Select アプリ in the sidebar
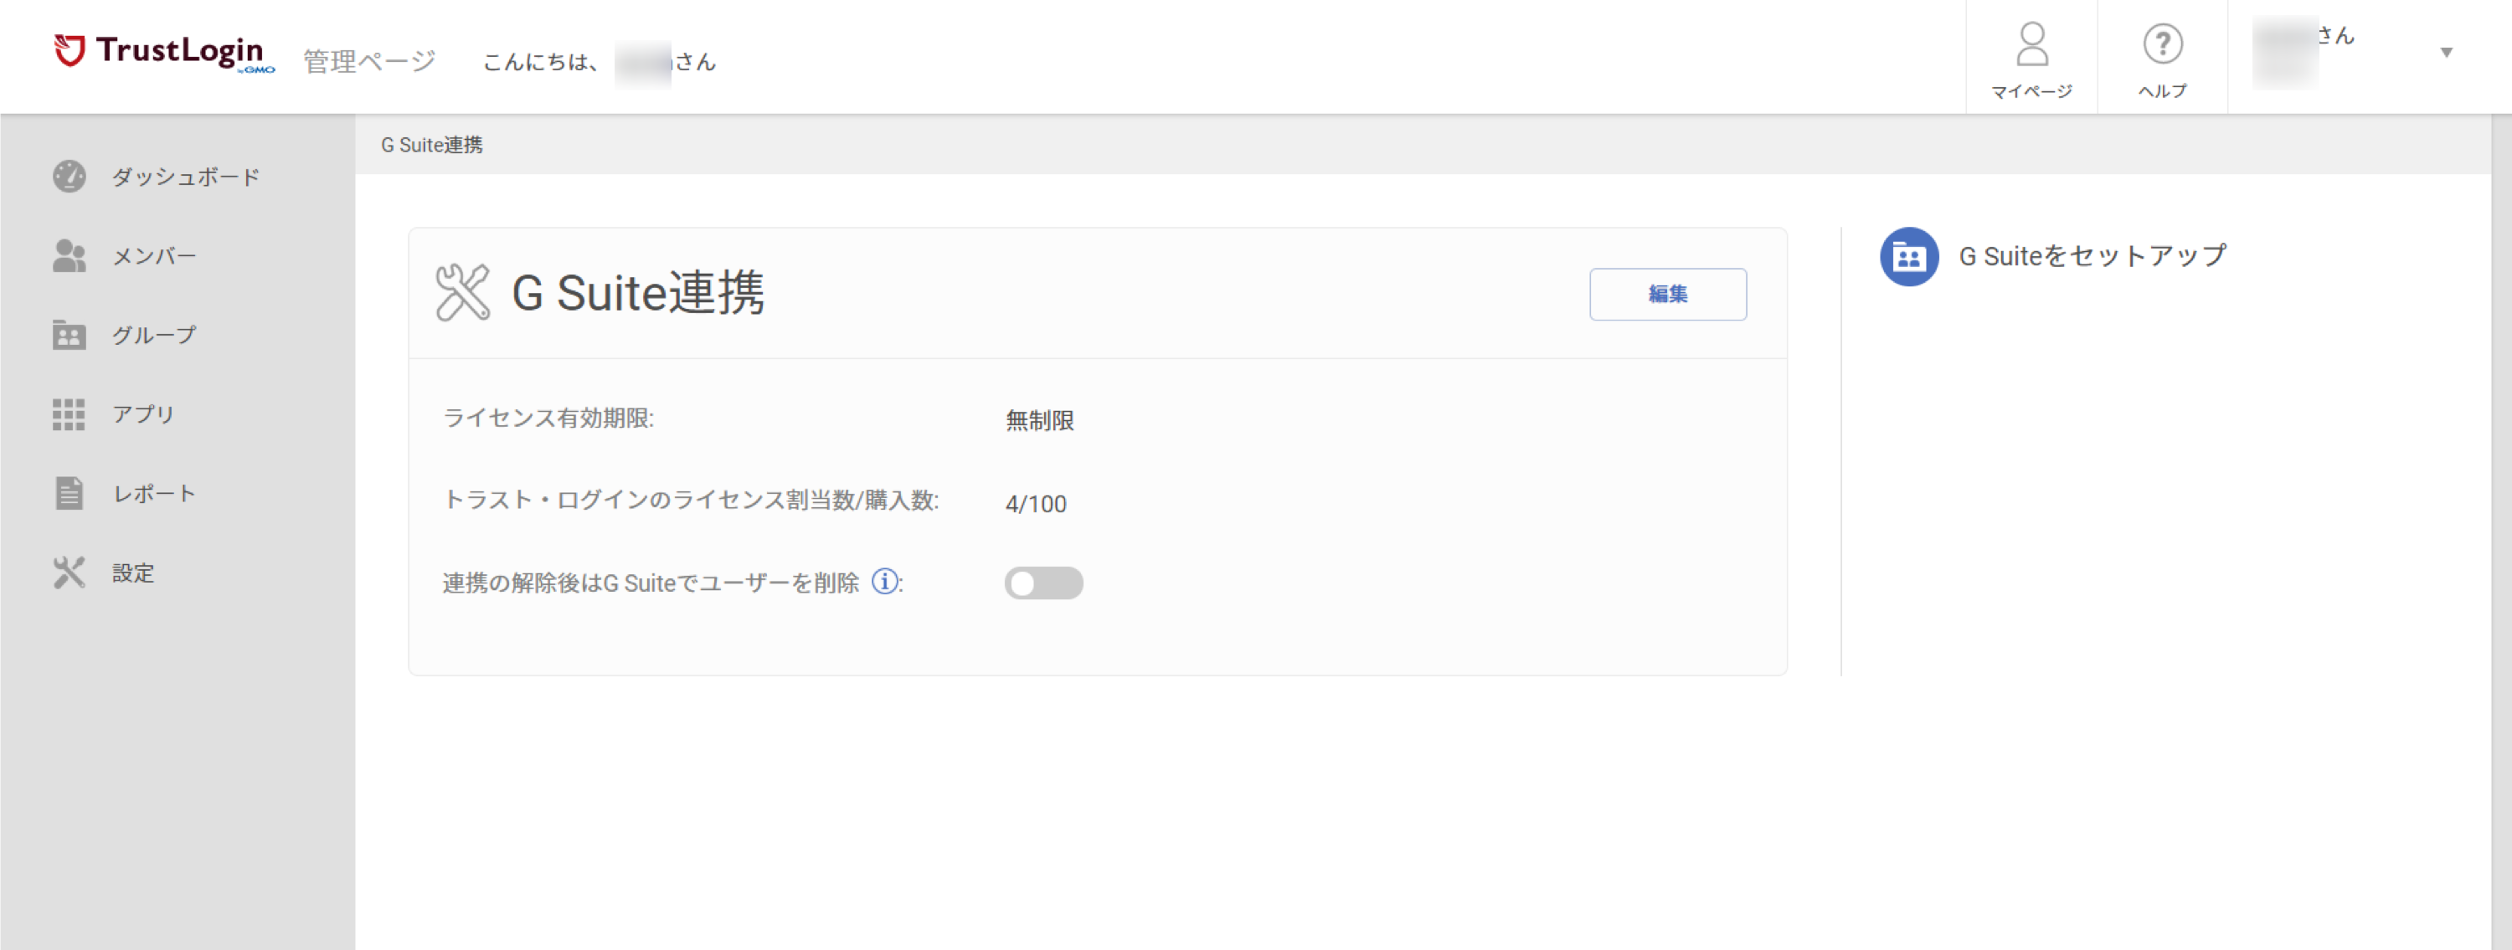Screen dimensions: 2512x950 (143, 414)
